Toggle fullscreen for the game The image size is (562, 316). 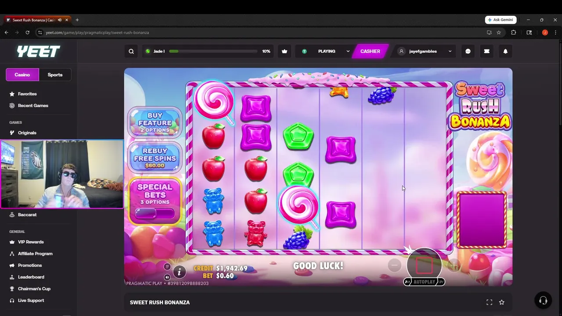(x=489, y=302)
